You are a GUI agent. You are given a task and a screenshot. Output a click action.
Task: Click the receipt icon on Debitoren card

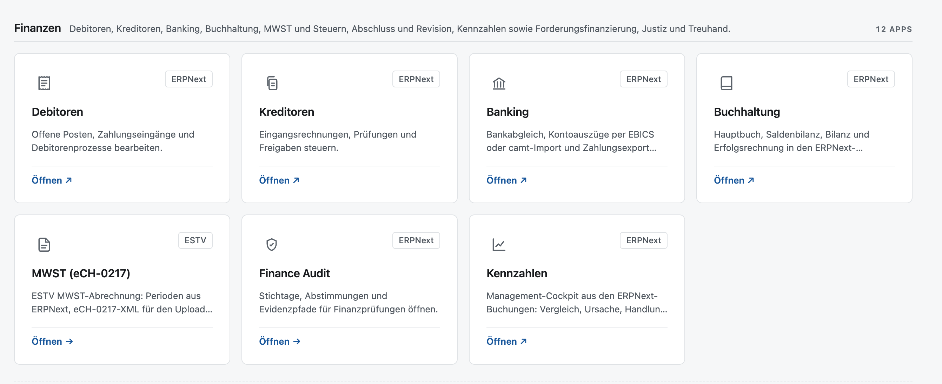(44, 83)
